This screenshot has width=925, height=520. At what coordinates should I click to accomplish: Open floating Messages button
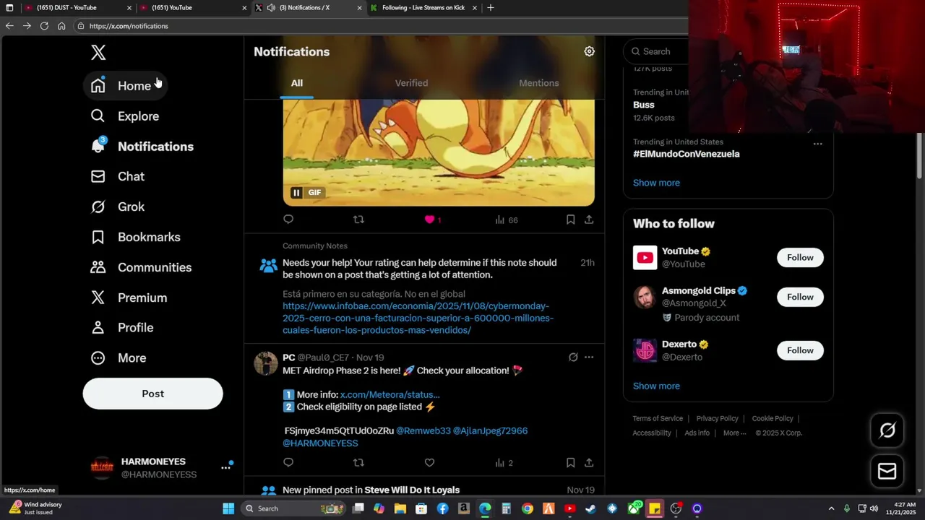[887, 472]
